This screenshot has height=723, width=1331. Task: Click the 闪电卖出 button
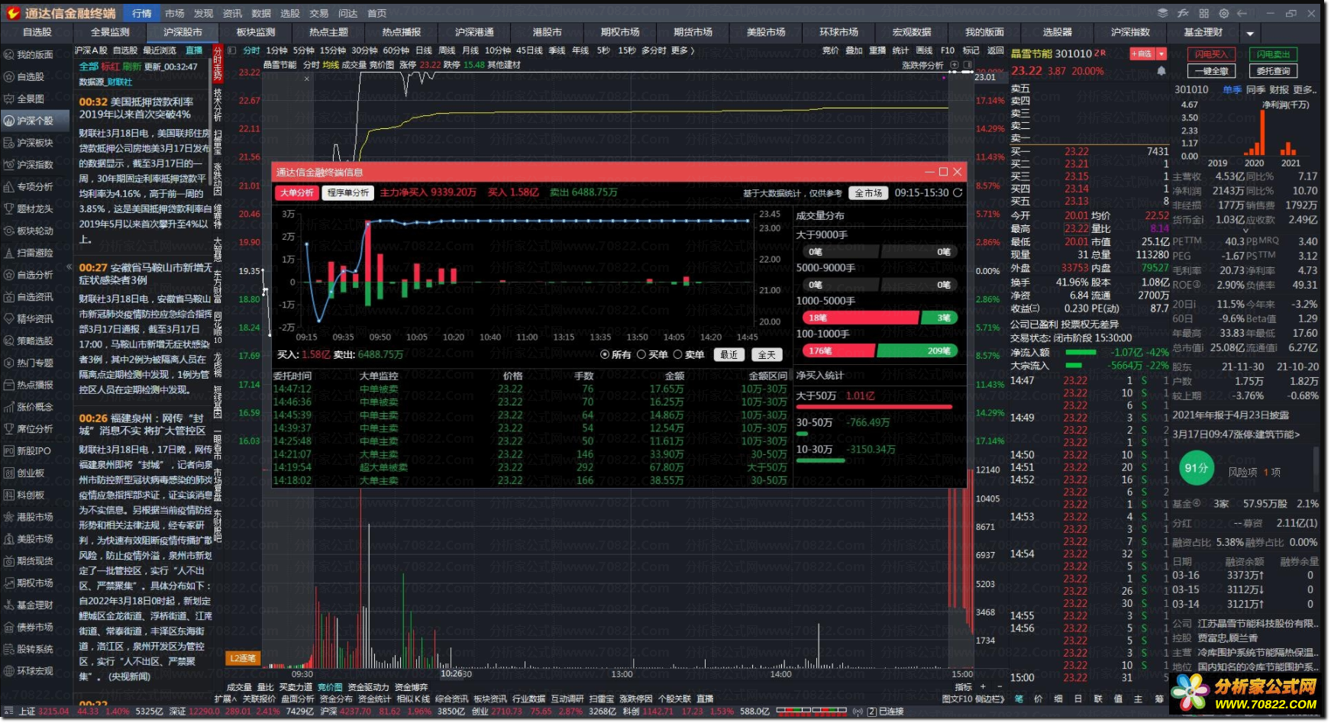coord(1274,54)
